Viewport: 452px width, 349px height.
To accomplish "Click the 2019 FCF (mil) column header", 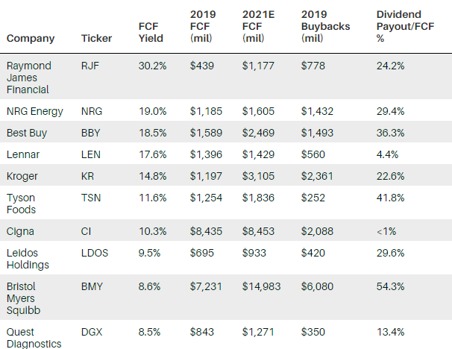I will (203, 26).
